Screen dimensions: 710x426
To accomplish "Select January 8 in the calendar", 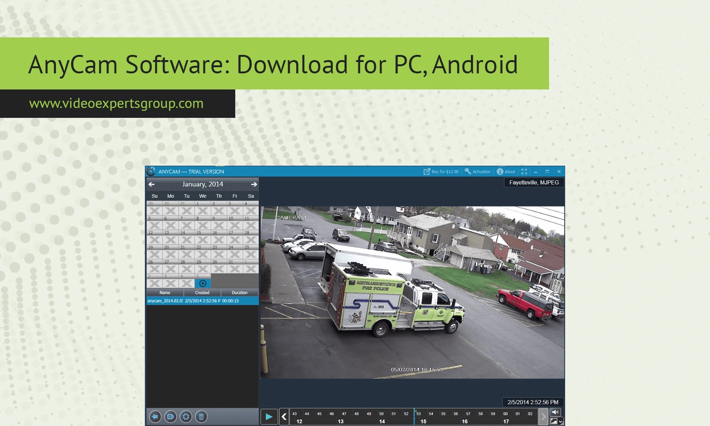I will coord(203,223).
